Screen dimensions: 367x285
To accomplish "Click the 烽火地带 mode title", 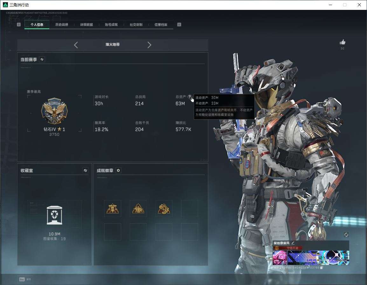I will point(113,45).
